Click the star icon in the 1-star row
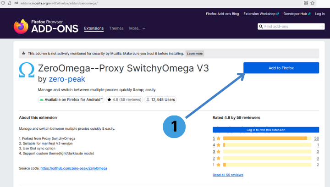 click(219, 165)
